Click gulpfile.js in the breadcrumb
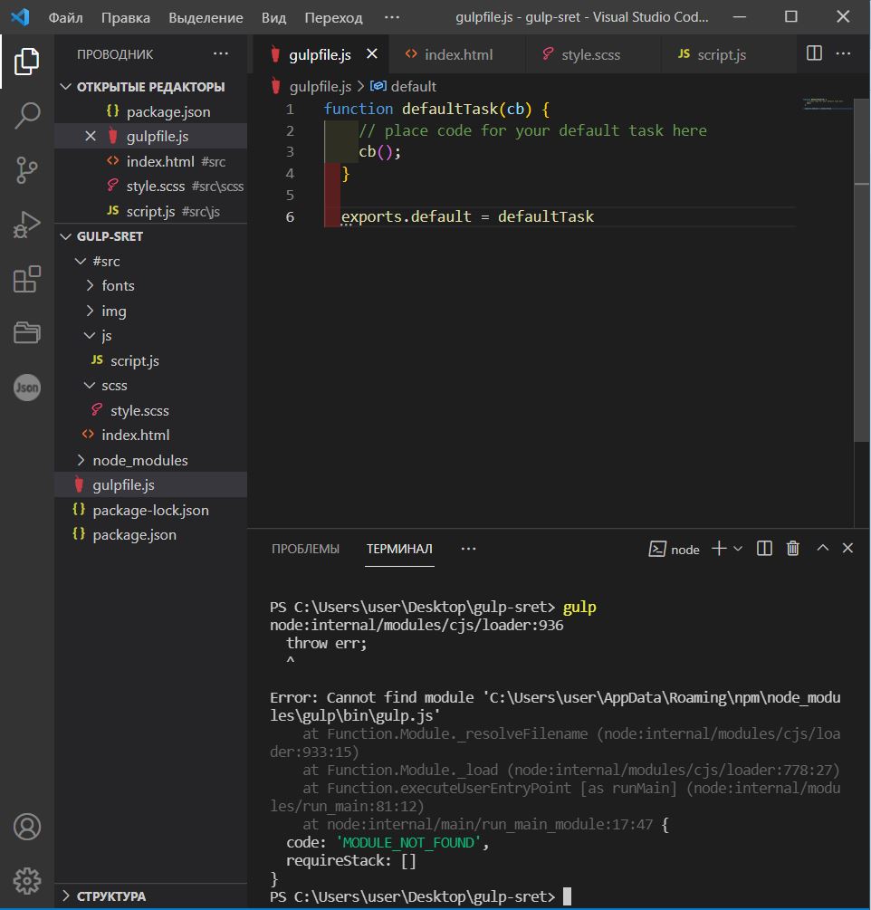 click(321, 87)
